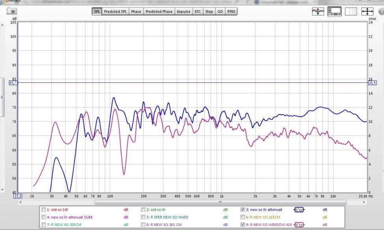
Task: Click the '5: R SPKR NEW XO HARD' label
Action: point(167,217)
